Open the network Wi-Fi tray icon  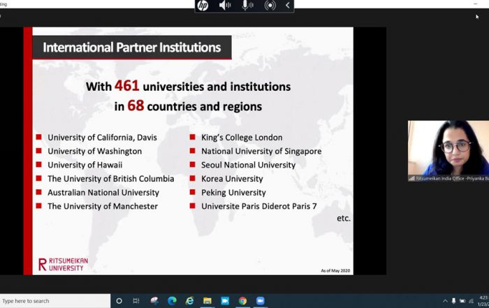click(x=471, y=301)
